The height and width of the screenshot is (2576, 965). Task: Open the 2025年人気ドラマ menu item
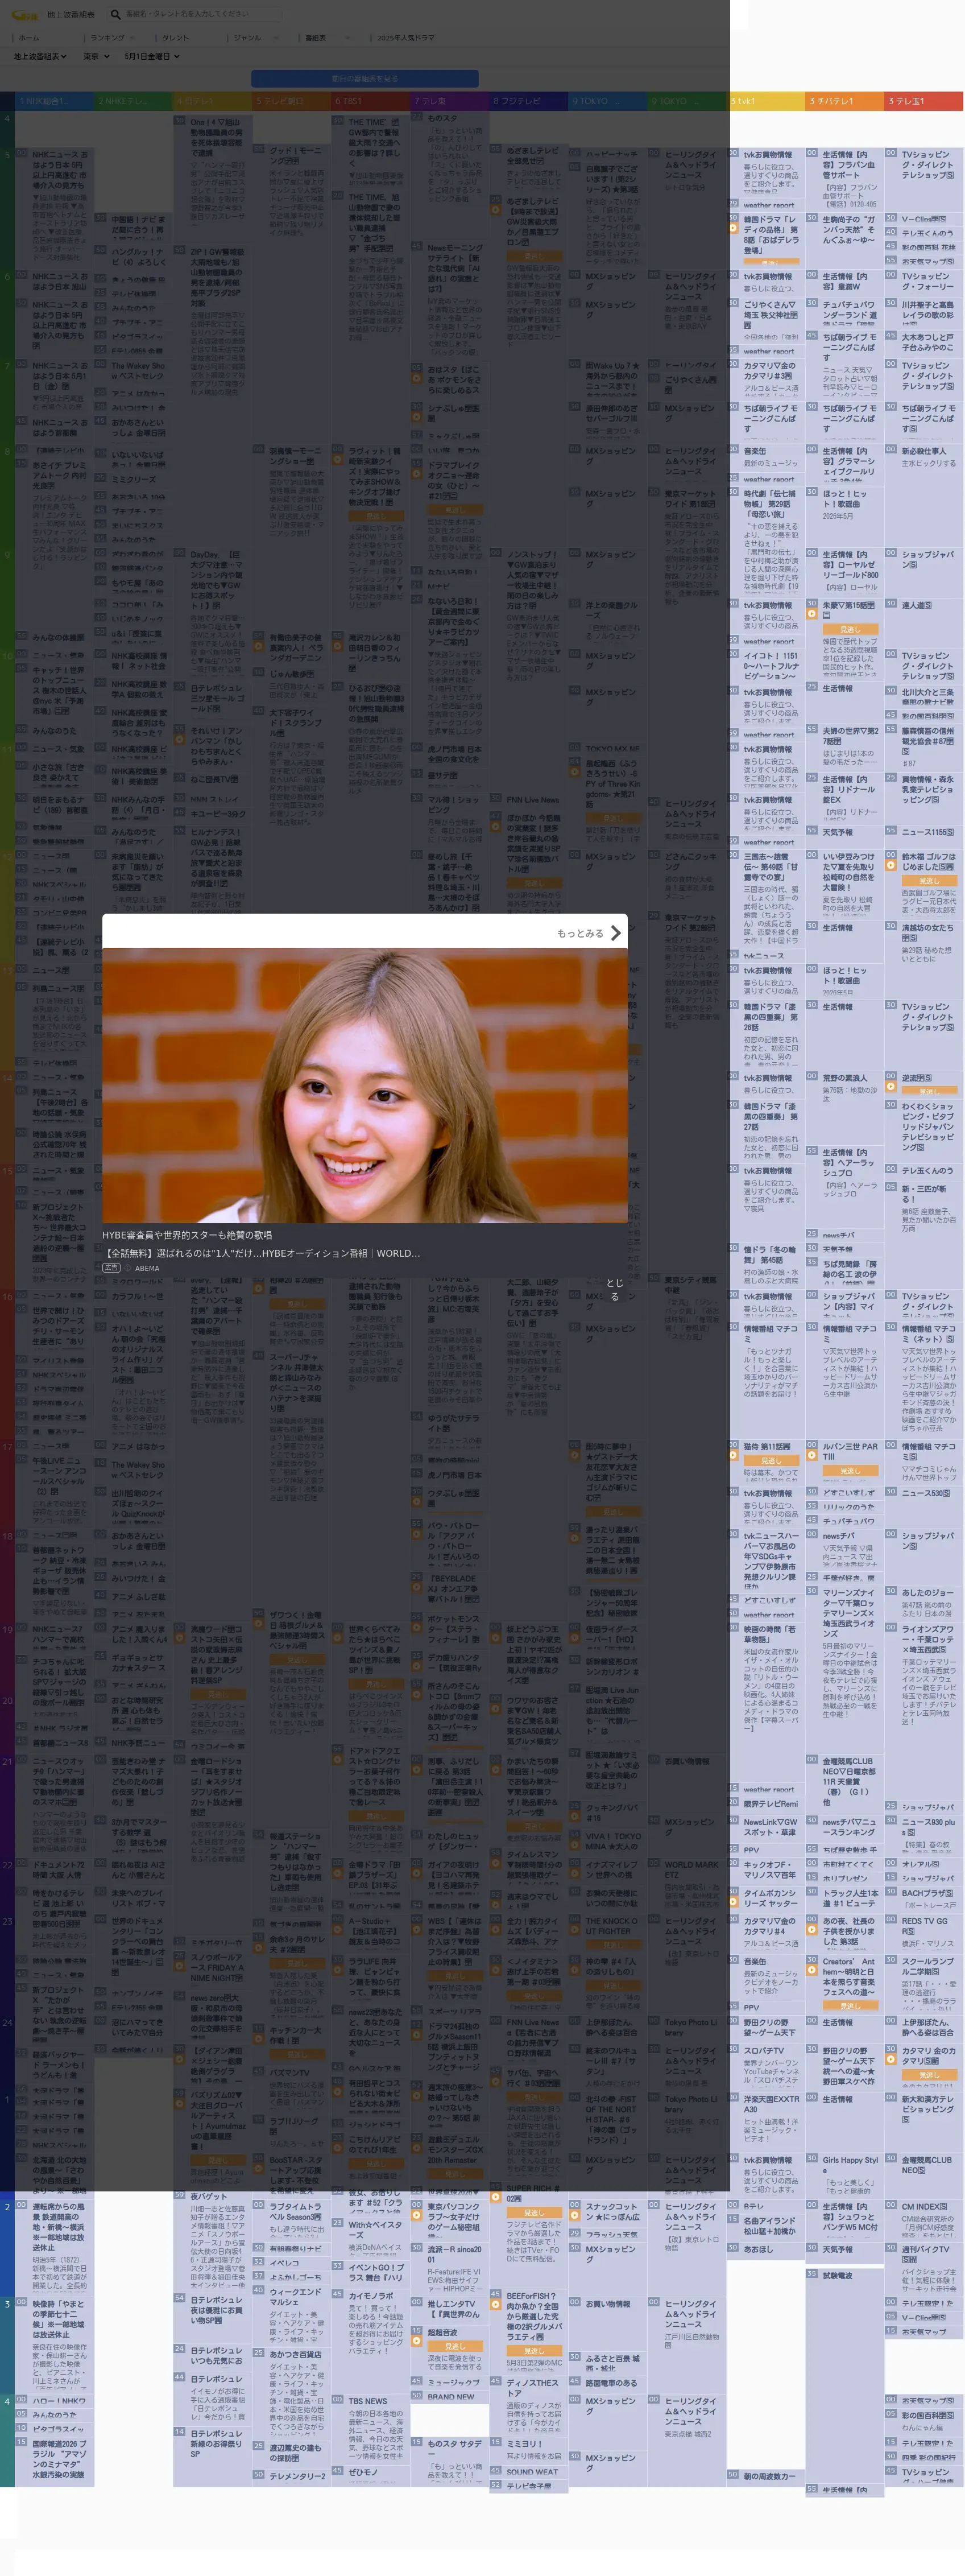(405, 38)
